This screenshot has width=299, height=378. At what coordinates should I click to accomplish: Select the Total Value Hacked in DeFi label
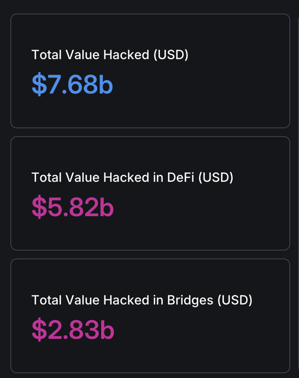(x=132, y=177)
